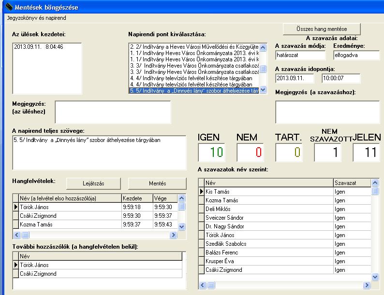Image resolution: width=384 pixels, height=295 pixels.
Task: Click the Megjegyzés (a szavazáshoz) text box
Action: (327, 112)
